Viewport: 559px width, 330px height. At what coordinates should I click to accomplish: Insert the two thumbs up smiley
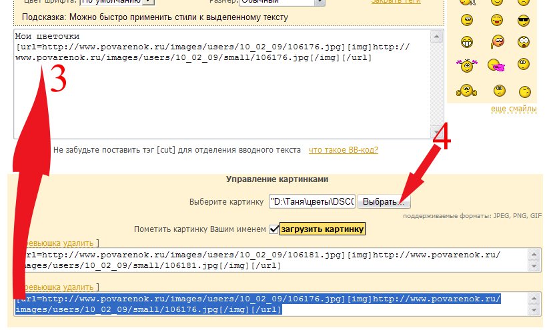pyautogui.click(x=466, y=89)
